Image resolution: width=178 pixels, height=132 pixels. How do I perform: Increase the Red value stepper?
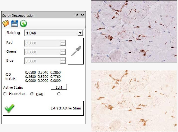63,42
